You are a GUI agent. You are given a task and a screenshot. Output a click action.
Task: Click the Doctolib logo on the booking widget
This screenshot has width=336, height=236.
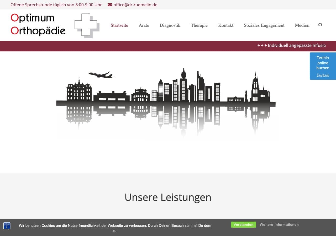point(323,75)
